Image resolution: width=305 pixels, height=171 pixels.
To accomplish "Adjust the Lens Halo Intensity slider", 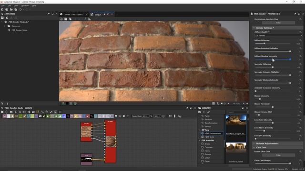I will 273,123.
